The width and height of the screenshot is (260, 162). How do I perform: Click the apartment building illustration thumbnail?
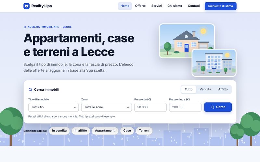click(x=214, y=63)
